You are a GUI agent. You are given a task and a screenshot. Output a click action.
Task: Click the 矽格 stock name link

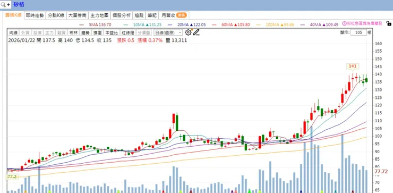19,4
